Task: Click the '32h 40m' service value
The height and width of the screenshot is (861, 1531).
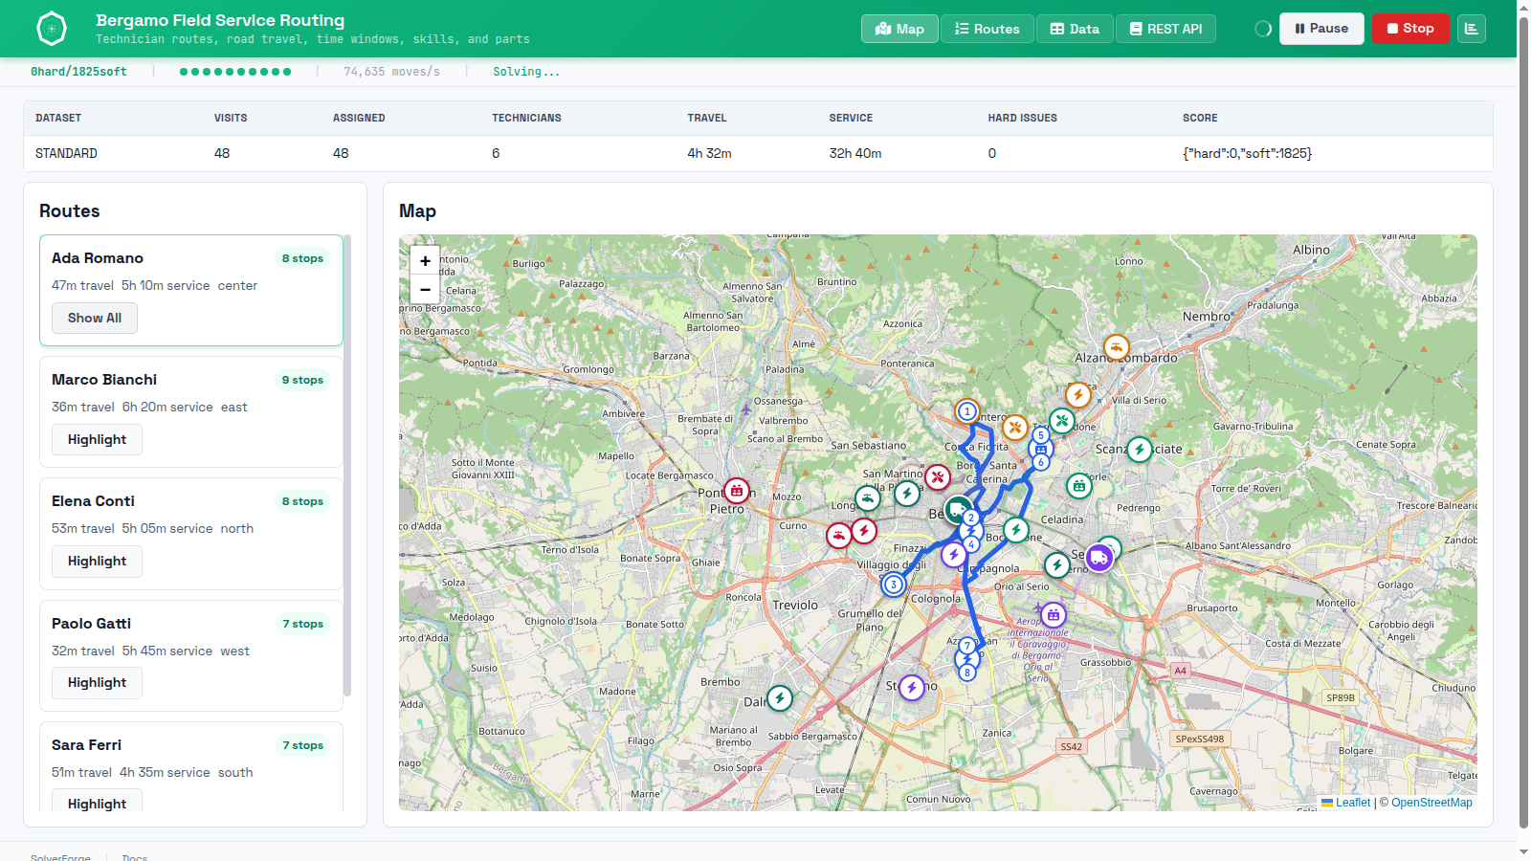Action: tap(855, 153)
